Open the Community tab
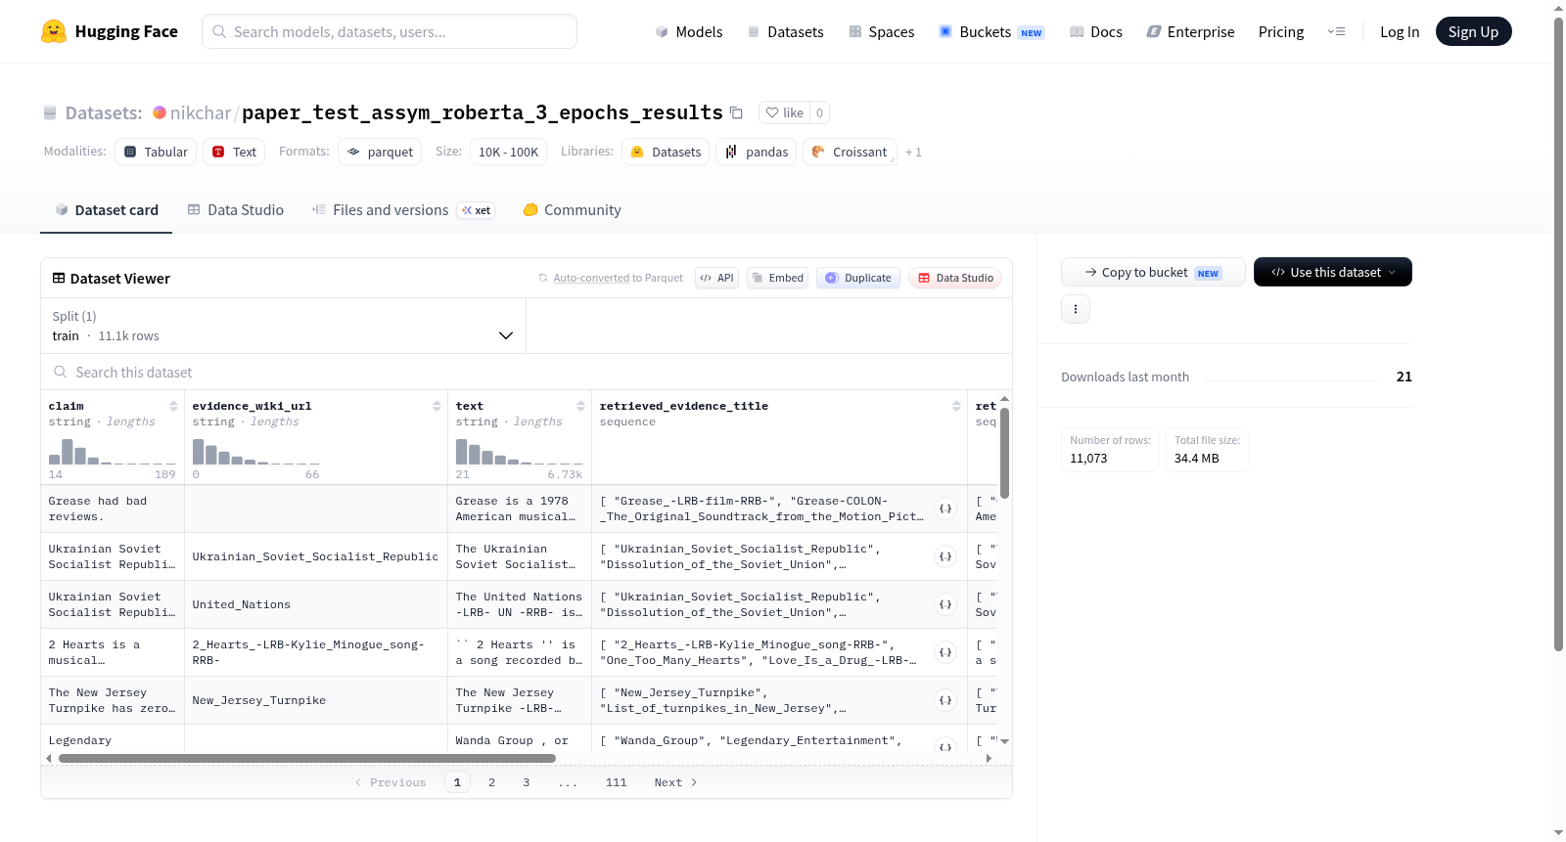The height and width of the screenshot is (842, 1566). point(572,210)
